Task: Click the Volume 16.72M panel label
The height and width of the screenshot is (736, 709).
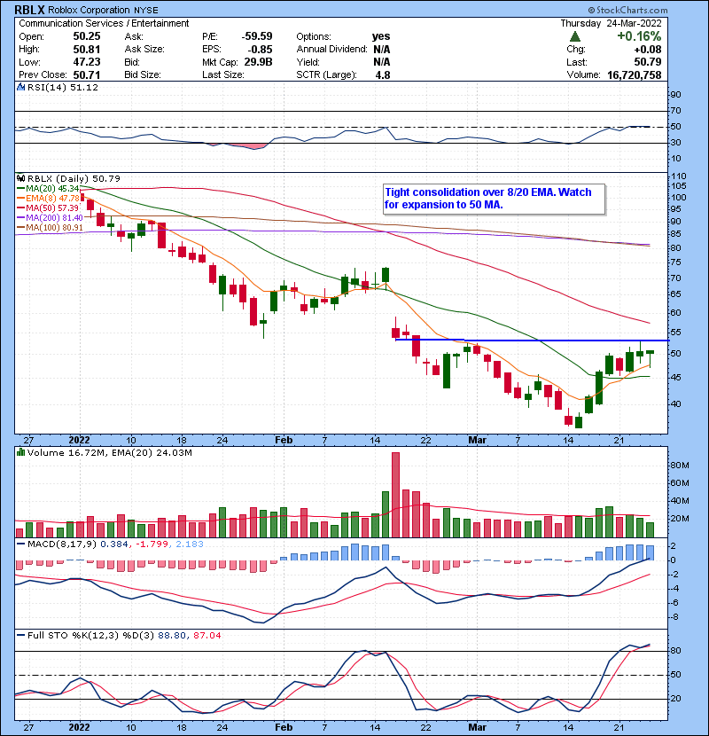Action: click(x=66, y=453)
